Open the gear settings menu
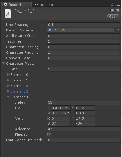 [118, 10]
